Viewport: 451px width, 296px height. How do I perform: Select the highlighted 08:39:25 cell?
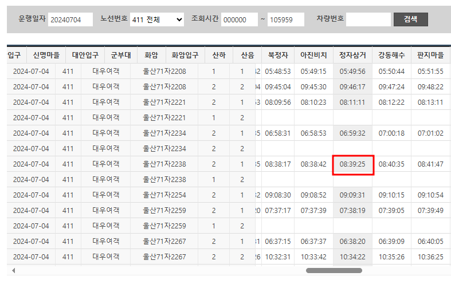click(x=352, y=164)
